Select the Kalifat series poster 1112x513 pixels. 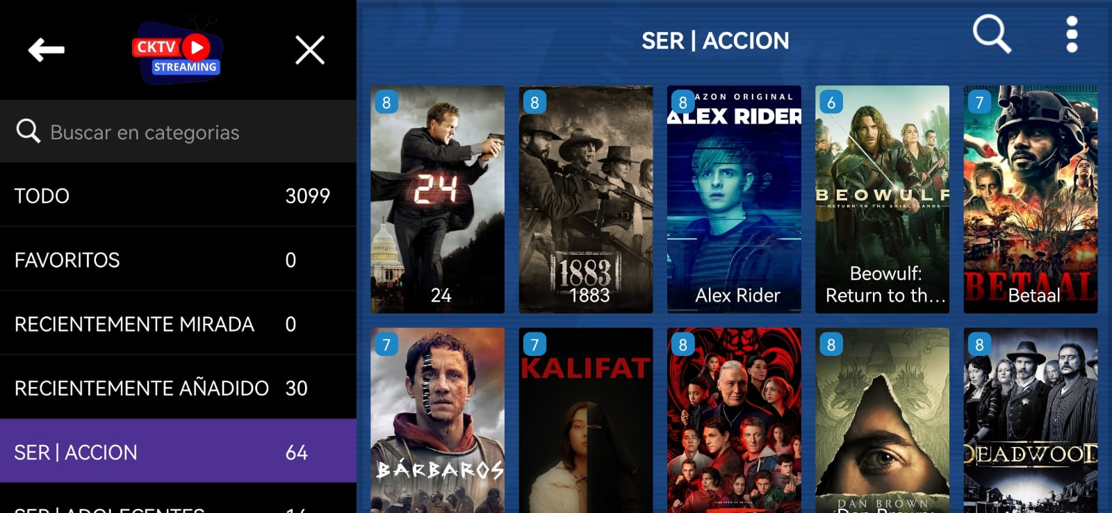(586, 421)
